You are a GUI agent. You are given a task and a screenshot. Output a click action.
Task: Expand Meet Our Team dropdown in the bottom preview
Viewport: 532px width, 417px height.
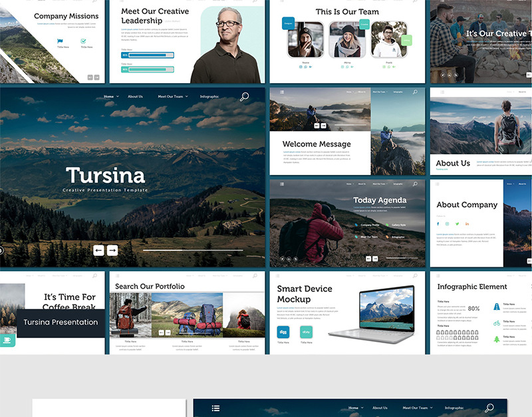[417, 408]
